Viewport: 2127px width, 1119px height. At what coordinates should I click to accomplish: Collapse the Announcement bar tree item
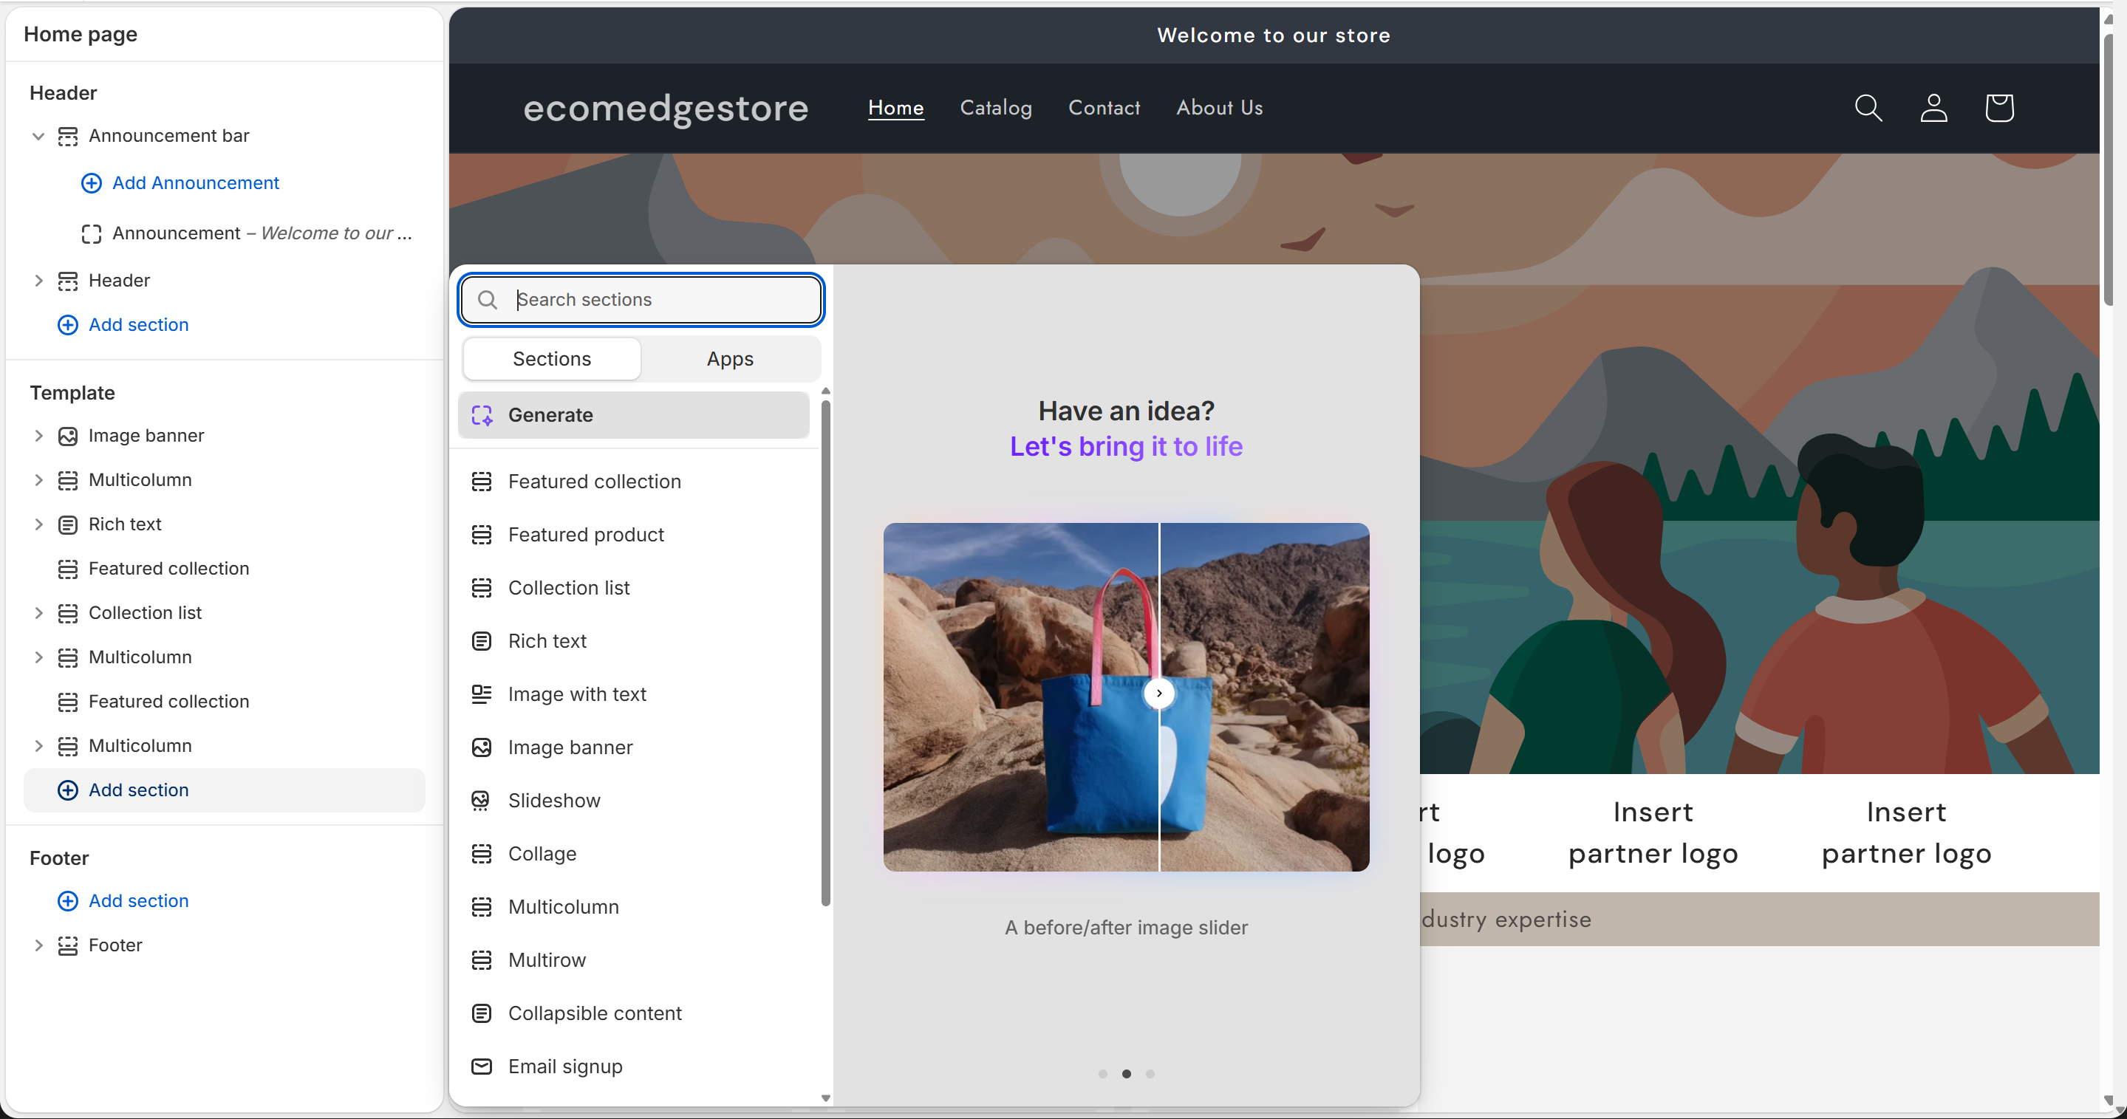[38, 136]
